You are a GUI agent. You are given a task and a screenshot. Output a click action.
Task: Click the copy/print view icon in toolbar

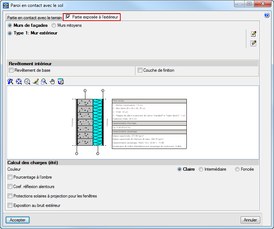point(61,82)
